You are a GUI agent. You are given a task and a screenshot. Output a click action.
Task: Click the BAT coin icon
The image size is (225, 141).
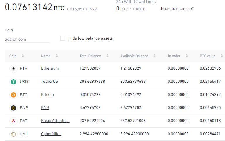pos(13,121)
